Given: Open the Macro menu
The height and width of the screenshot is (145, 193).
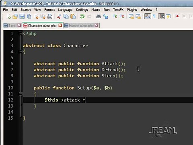Looking at the screenshot, I should (x=96, y=10).
